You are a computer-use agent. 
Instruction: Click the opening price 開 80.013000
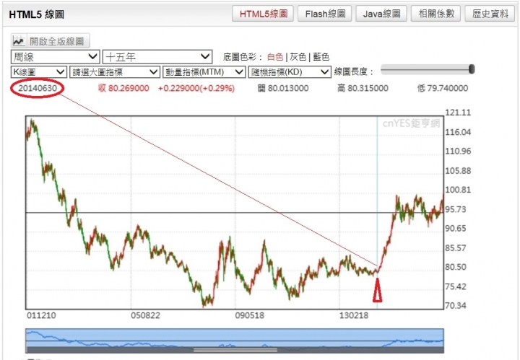tap(283, 88)
